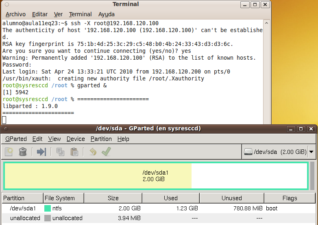Viewport: 318px width, 225px height.
Task: Click the hard disk icon beside /dev/sda
Action: tap(248, 151)
